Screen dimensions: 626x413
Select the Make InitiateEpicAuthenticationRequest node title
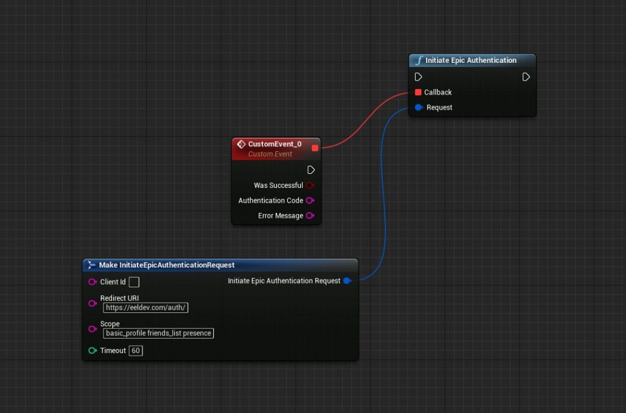tap(166, 265)
